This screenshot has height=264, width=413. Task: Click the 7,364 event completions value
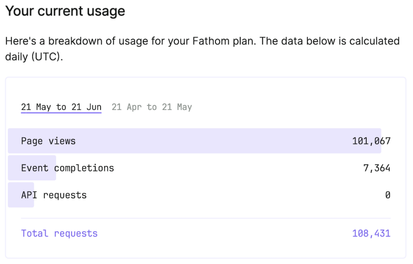click(x=377, y=168)
